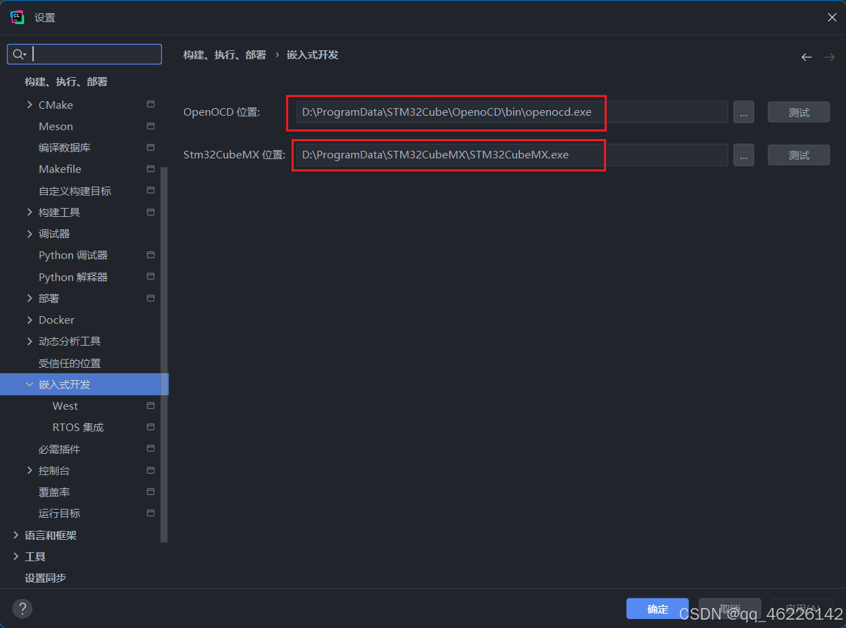Image resolution: width=846 pixels, height=628 pixels.
Task: Click the settings tree vertical scrollbar
Action: point(164,355)
